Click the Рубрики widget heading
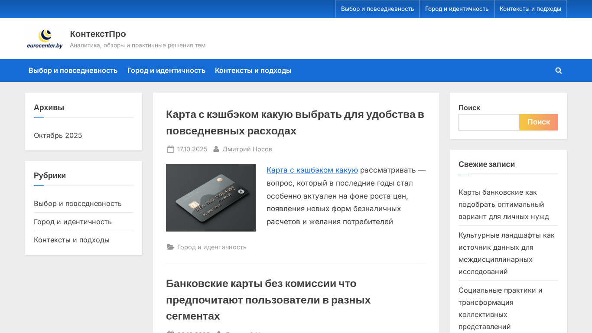The width and height of the screenshot is (592, 333). pyautogui.click(x=50, y=176)
